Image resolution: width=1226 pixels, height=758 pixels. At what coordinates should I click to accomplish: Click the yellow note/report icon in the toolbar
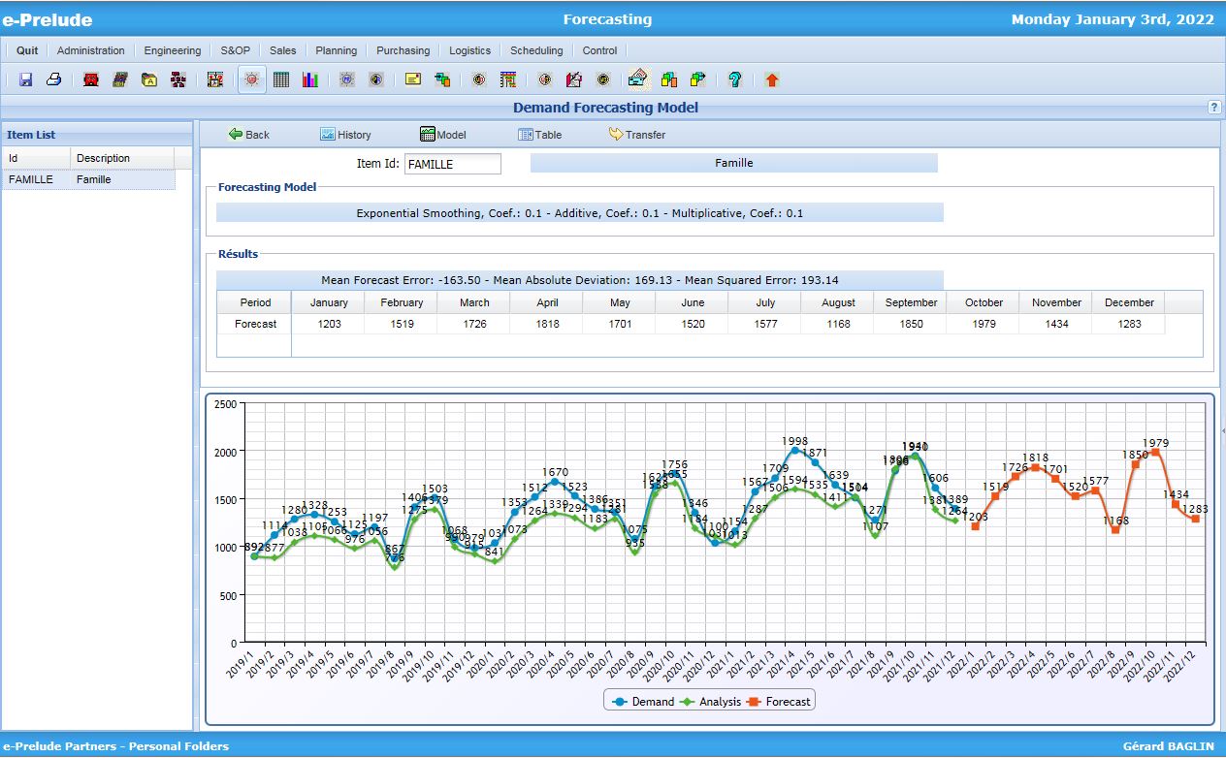tap(412, 79)
